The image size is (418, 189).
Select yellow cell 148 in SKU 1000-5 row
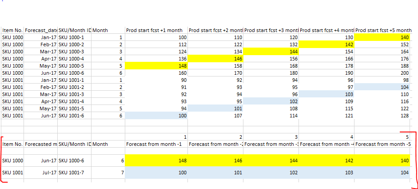click(x=156, y=66)
